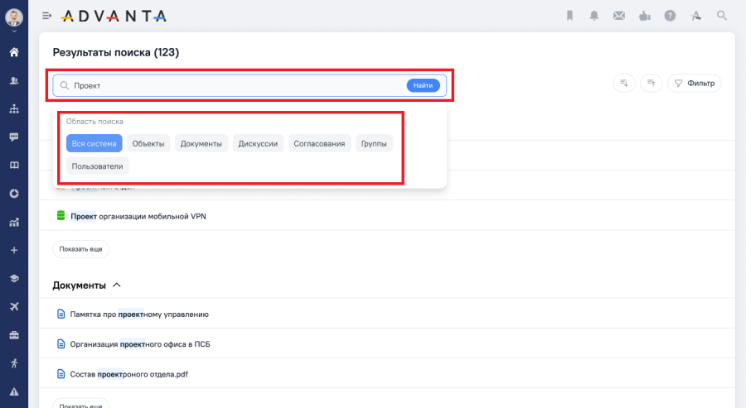Click Показать еще under projects list
Viewport: 746px width, 408px height.
coord(81,249)
